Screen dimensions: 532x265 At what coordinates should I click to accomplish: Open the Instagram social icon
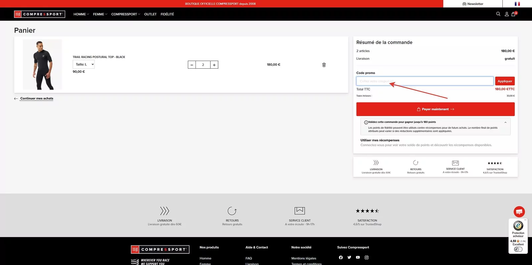click(366, 257)
